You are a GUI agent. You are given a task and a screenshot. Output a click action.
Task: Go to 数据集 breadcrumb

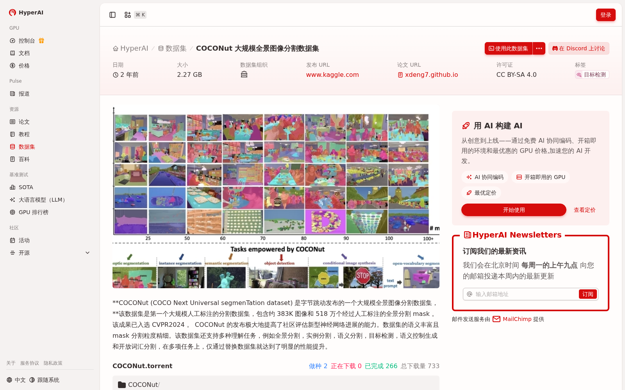[x=172, y=48]
